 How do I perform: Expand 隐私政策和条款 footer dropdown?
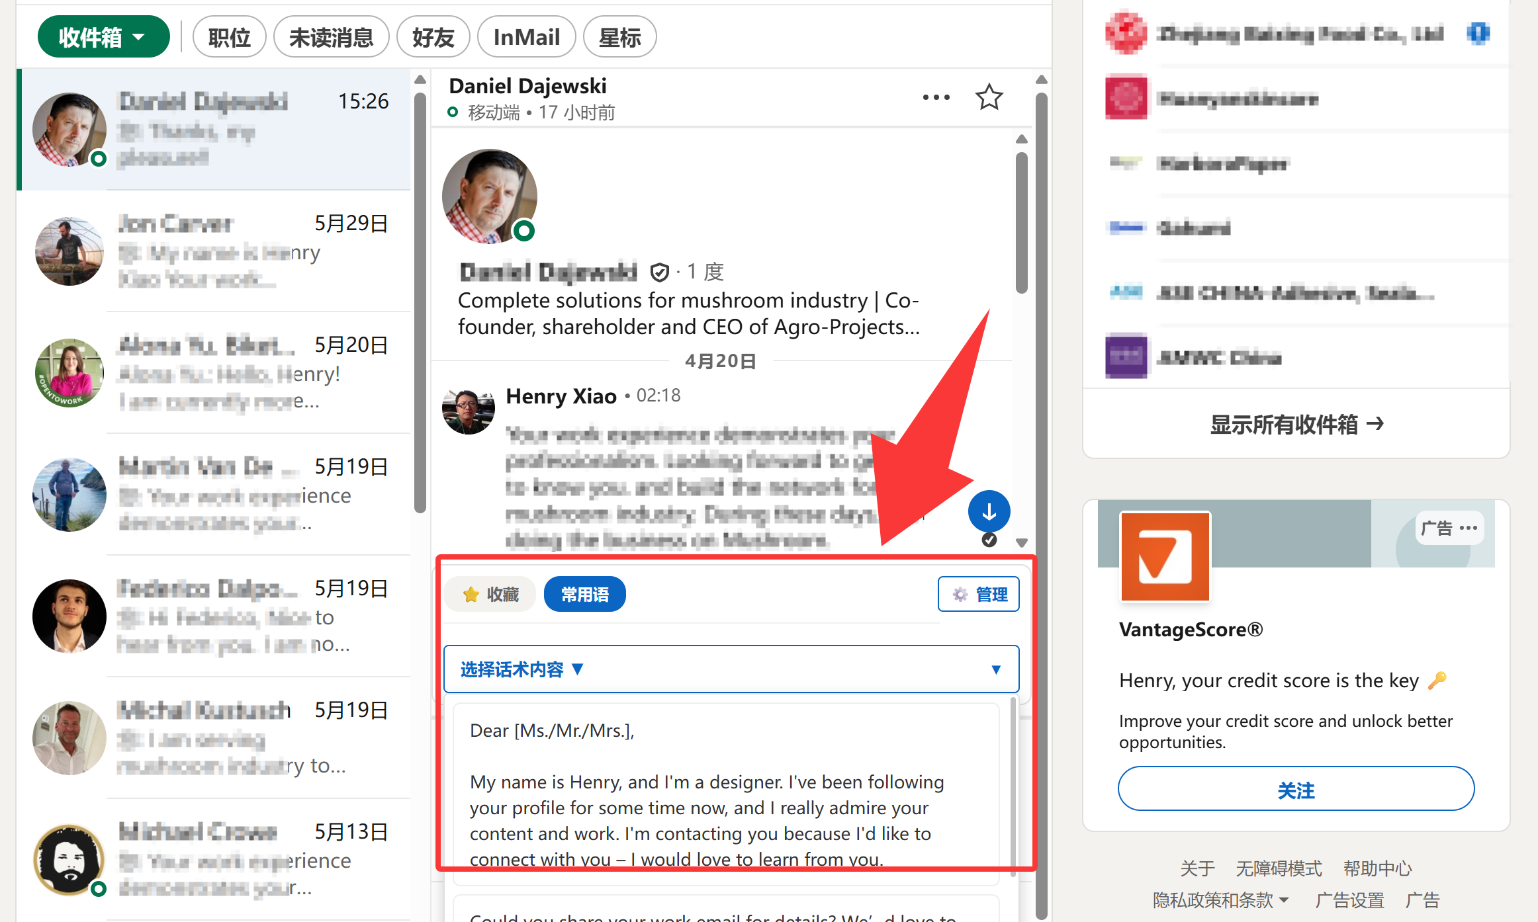[x=1220, y=900]
